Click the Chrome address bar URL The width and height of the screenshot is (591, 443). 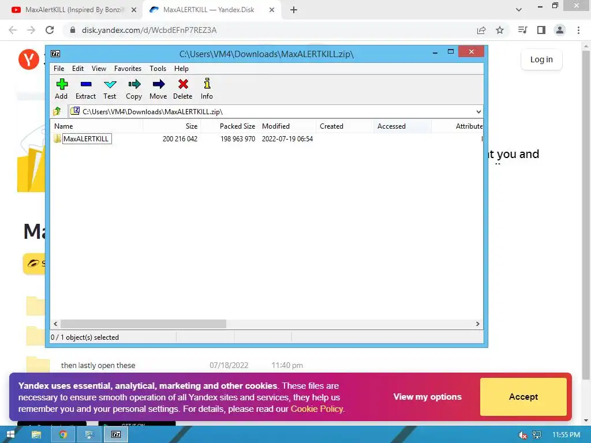coord(149,30)
